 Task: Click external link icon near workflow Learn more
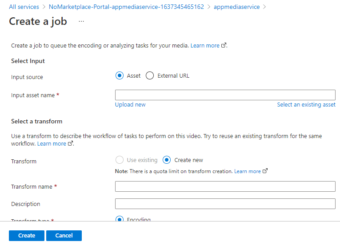pos(70,143)
